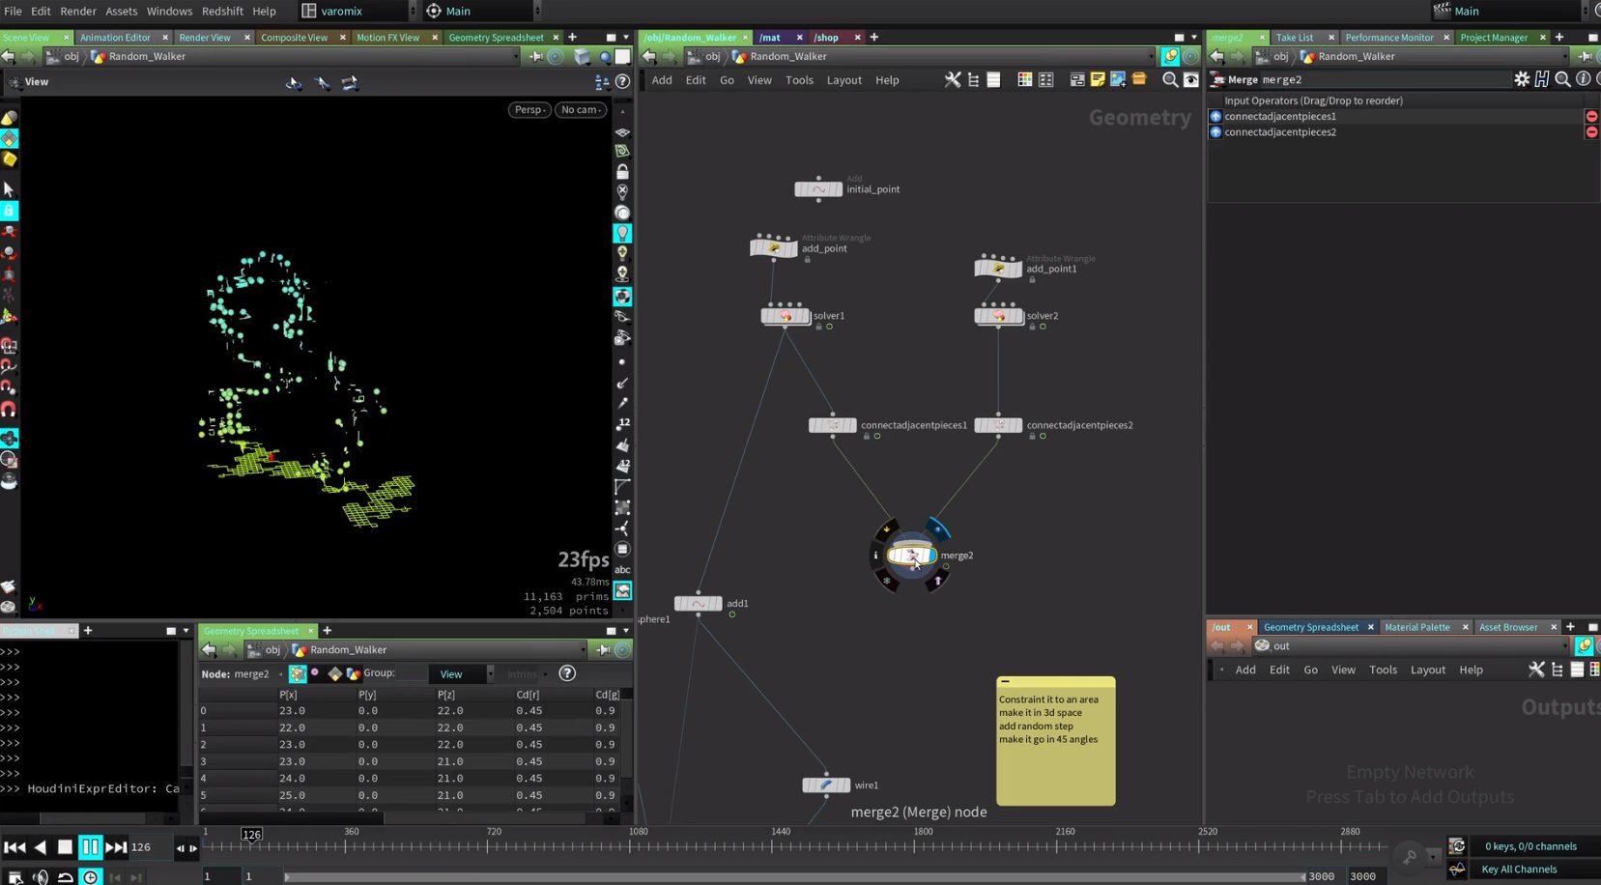This screenshot has width=1601, height=885.
Task: Open the No cam camera dropdown
Action: tap(581, 110)
